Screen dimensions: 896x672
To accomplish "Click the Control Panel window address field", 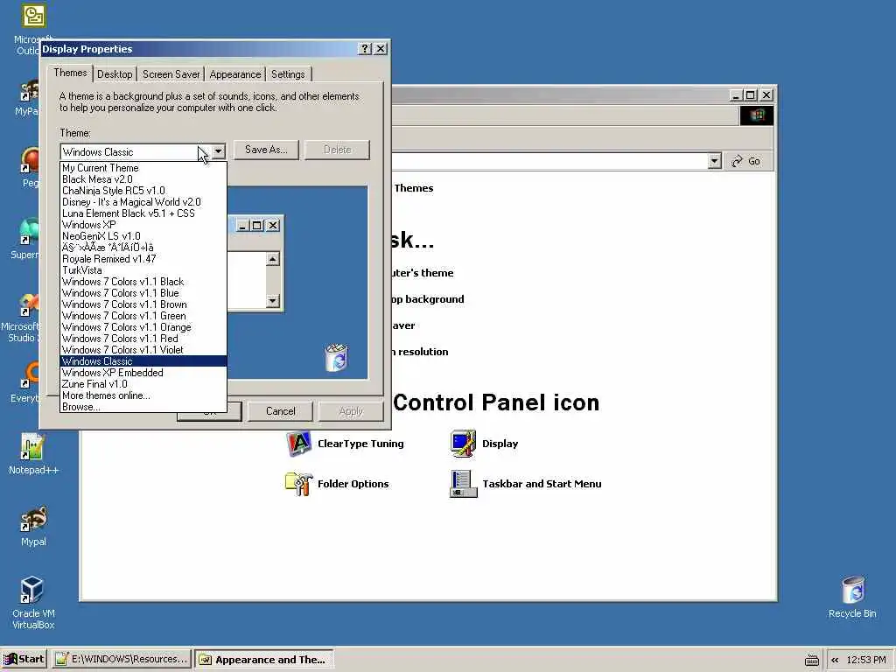I will point(549,161).
